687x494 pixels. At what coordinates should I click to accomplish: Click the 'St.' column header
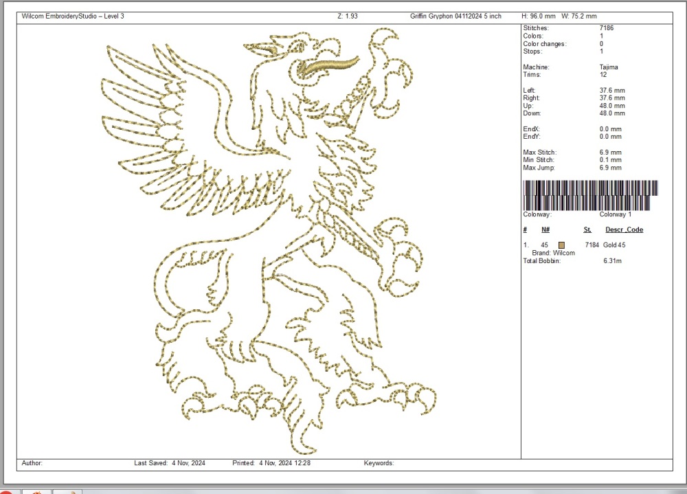(x=587, y=229)
